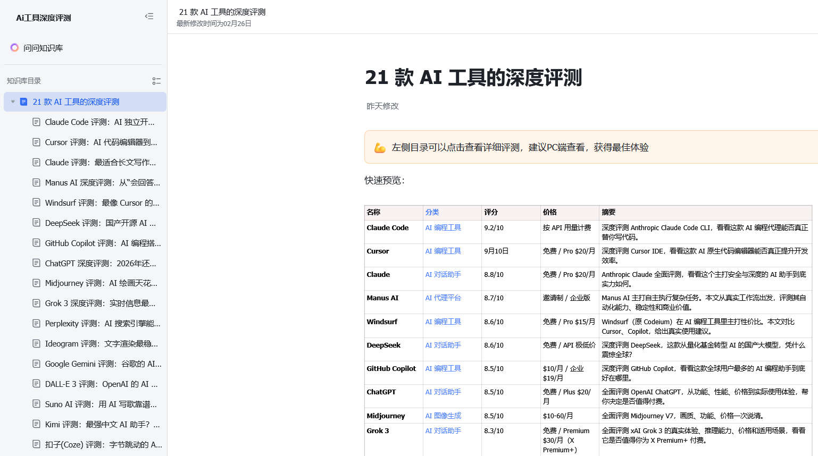Screen dimensions: 818x456
Task: Open the Google Gemini 评测 document
Action: click(103, 364)
